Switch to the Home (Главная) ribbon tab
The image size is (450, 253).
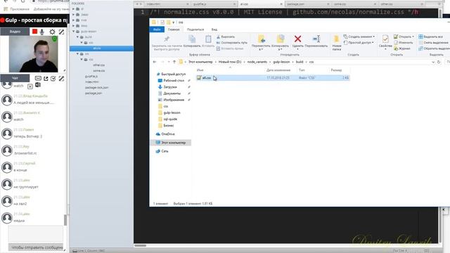[x=174, y=30]
